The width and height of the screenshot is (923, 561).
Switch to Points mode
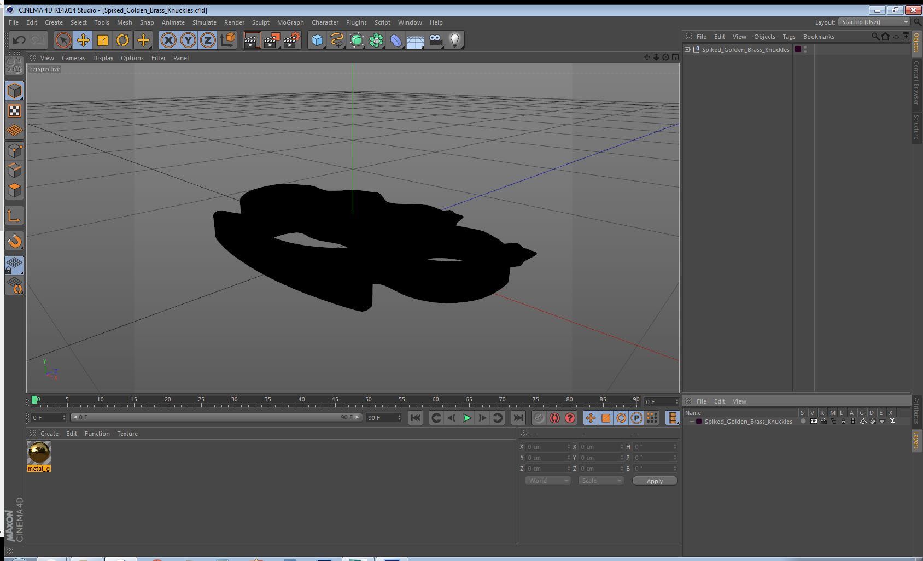pos(14,150)
